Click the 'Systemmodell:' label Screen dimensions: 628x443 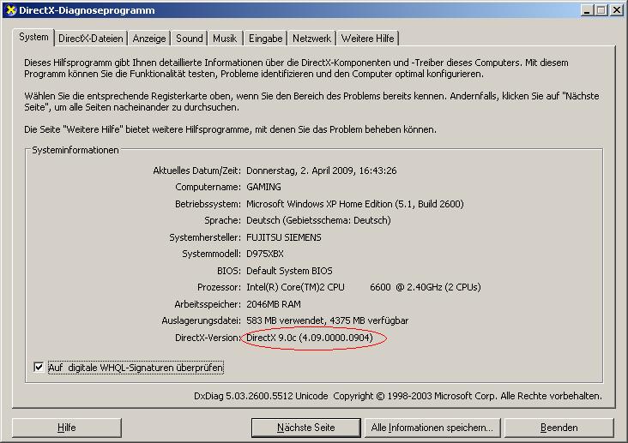coord(211,254)
